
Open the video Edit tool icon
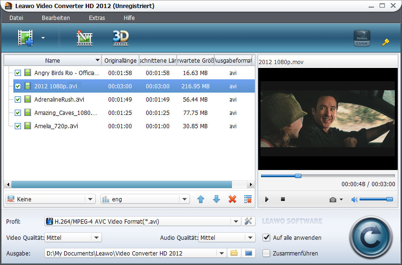point(84,38)
